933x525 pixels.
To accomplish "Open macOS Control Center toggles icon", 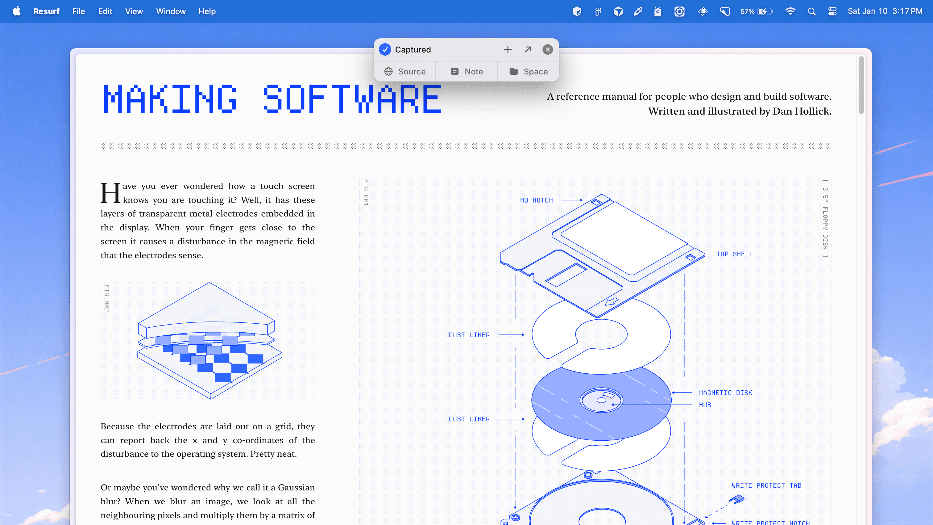I will (832, 12).
